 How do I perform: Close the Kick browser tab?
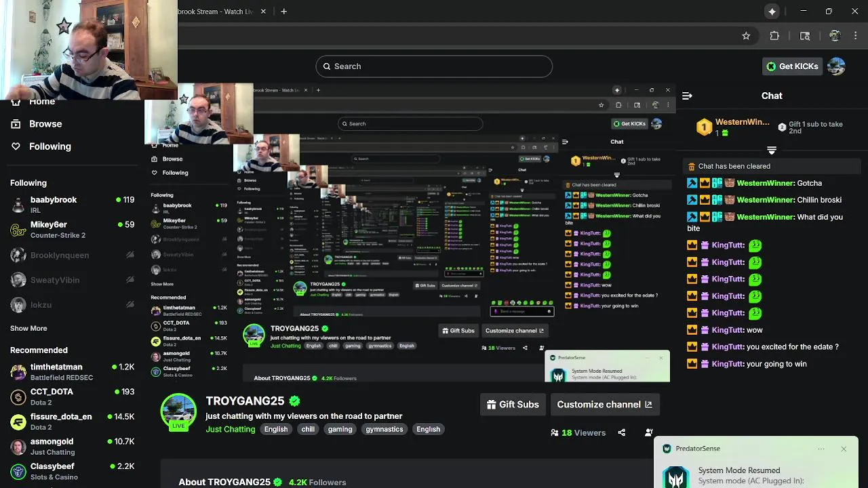(263, 12)
